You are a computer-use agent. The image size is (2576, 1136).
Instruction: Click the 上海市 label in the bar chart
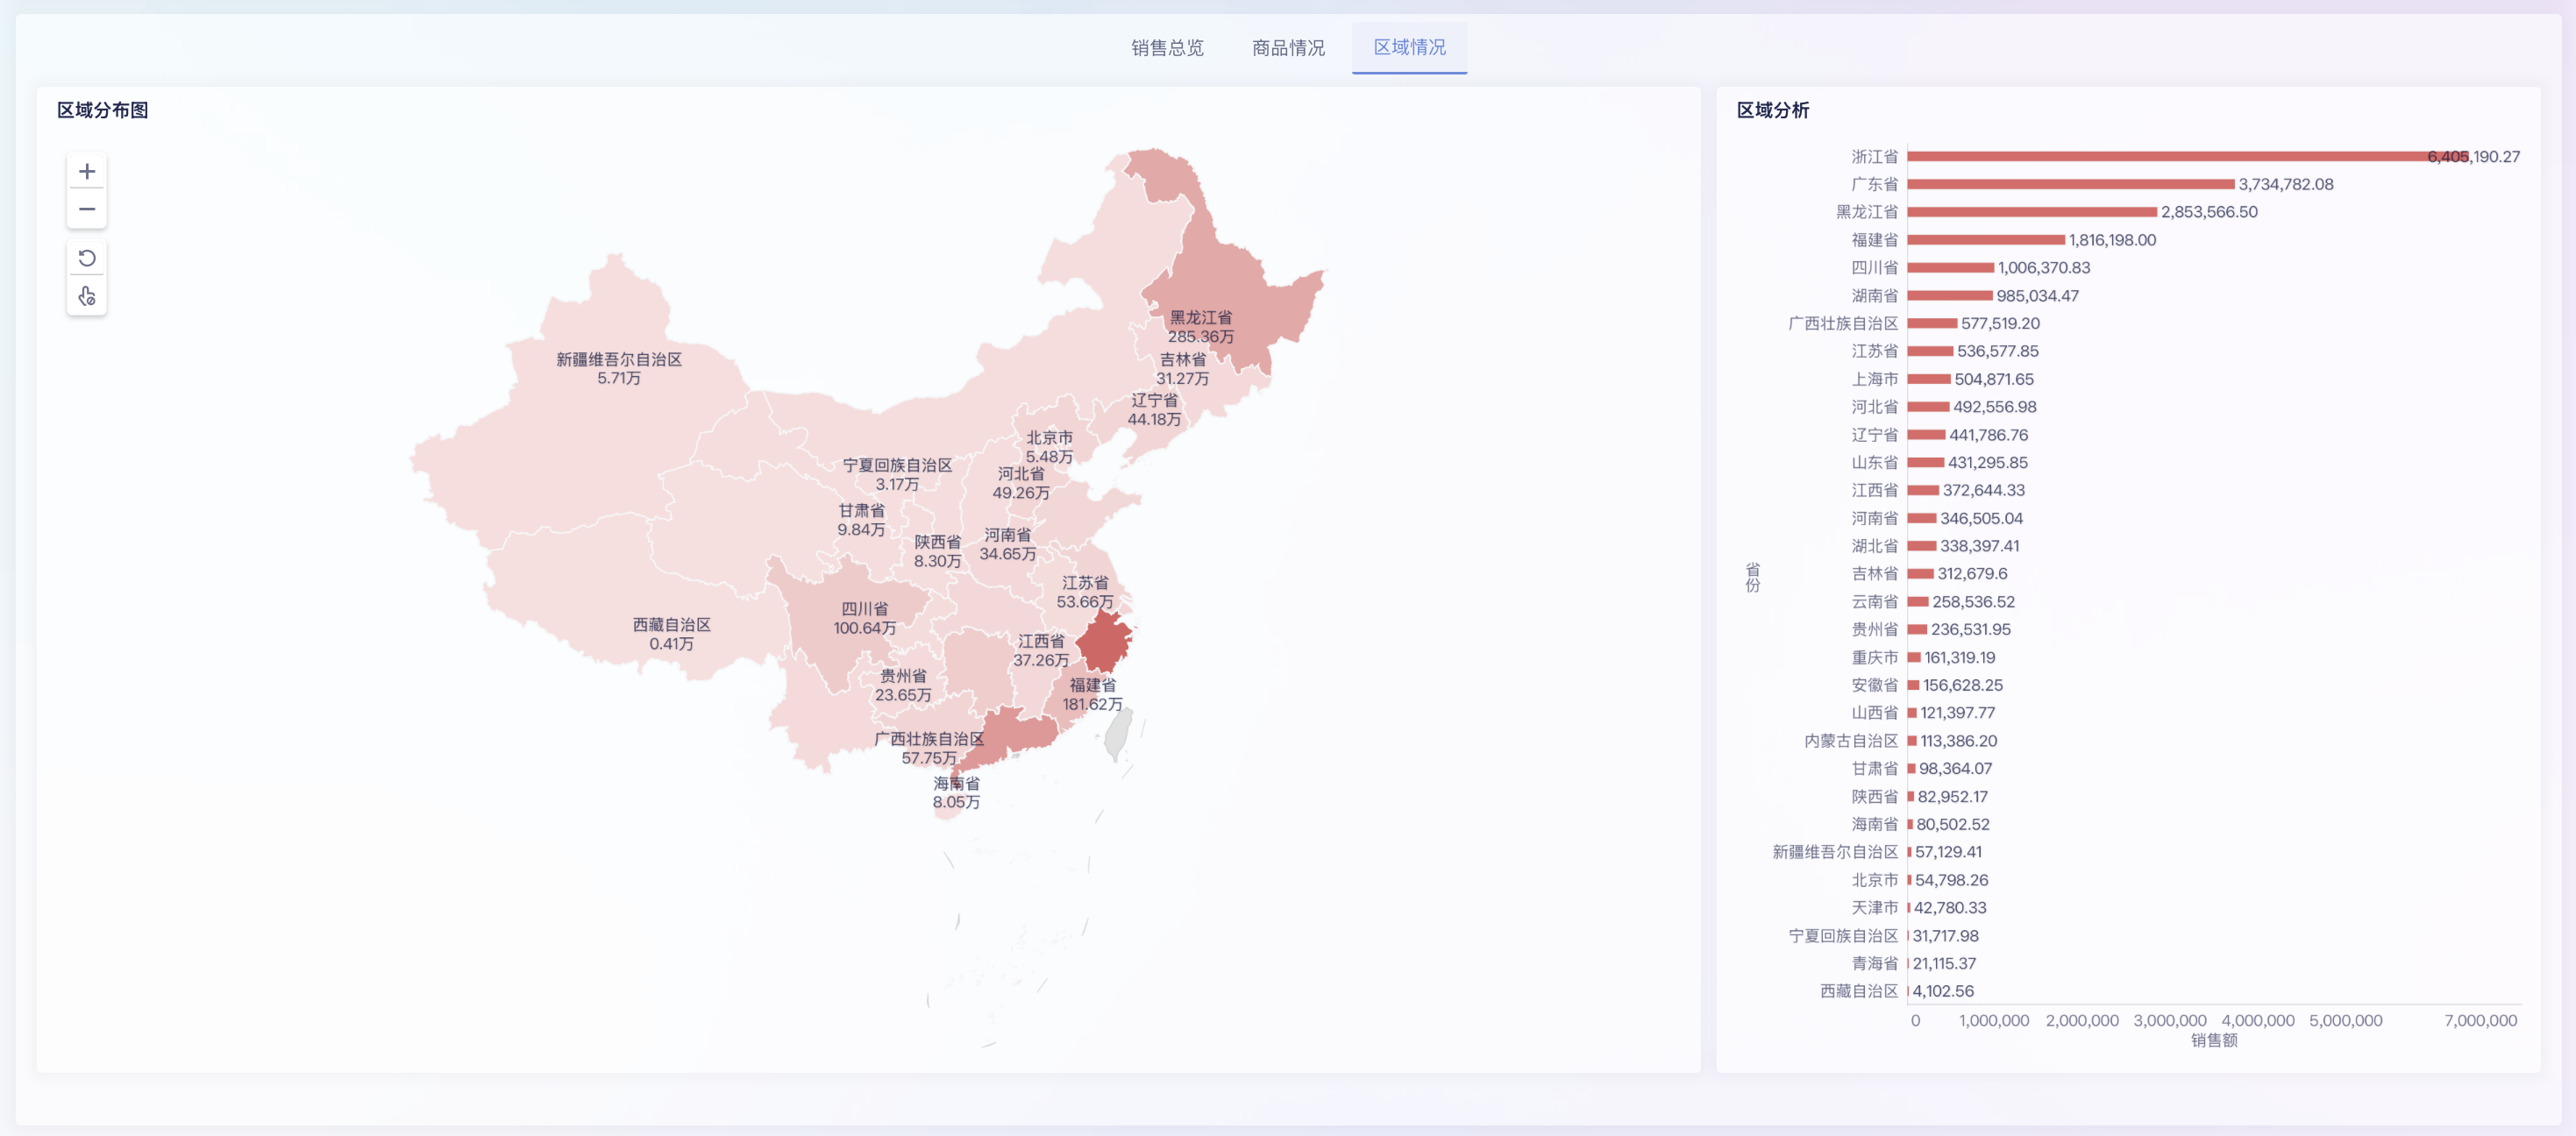coord(1878,379)
